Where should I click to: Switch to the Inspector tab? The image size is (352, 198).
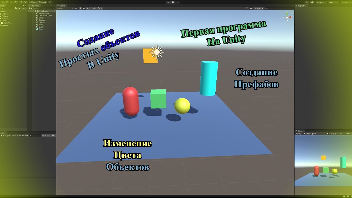pos(301,6)
